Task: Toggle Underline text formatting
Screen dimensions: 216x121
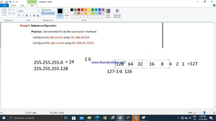Action: click(34, 16)
